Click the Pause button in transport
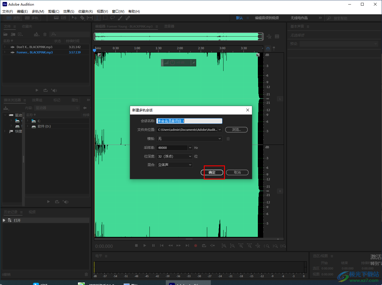382x285 pixels. pyautogui.click(x=153, y=246)
